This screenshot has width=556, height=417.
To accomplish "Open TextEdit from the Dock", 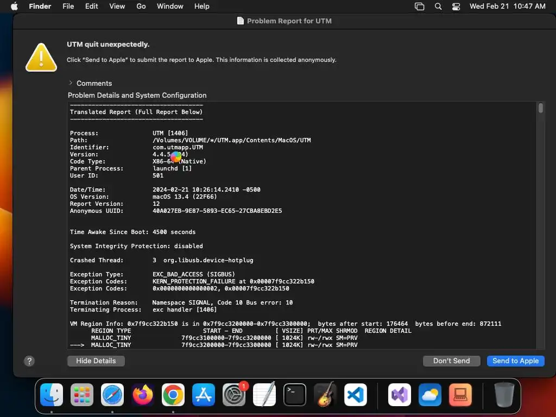I will (x=264, y=395).
